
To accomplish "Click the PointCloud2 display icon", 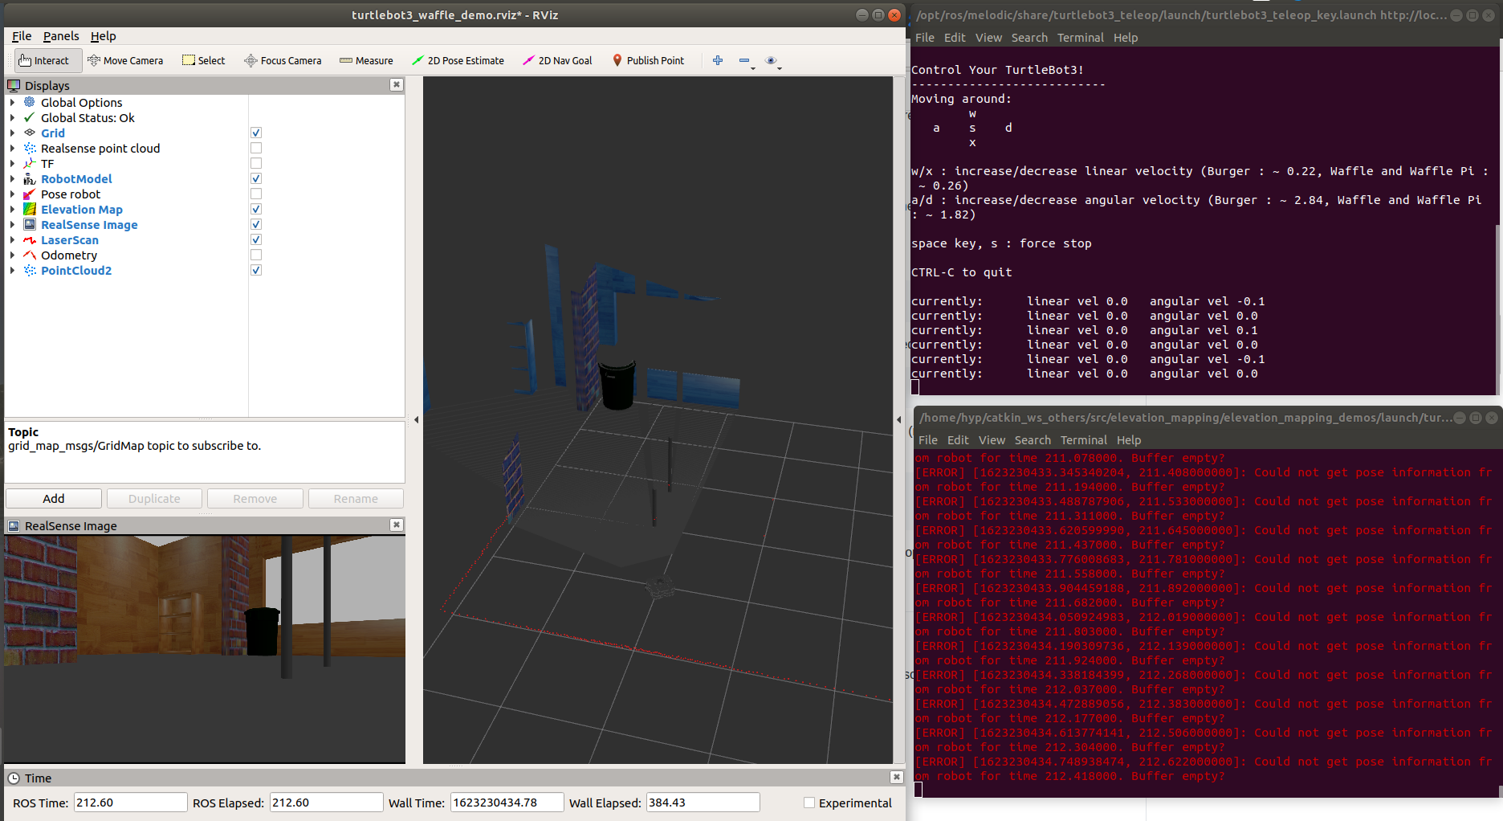I will 30,270.
